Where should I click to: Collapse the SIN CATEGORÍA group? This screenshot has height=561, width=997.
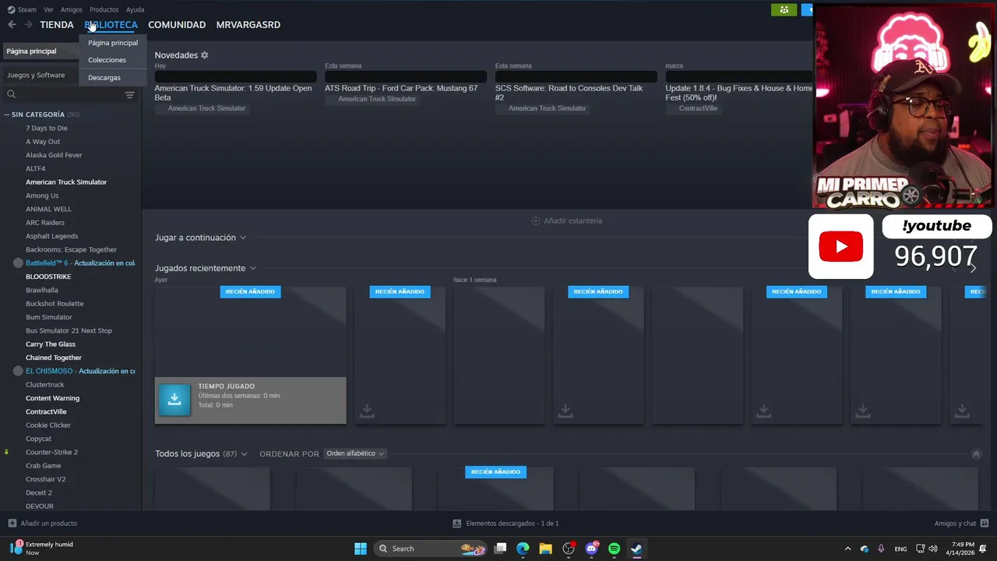6,115
